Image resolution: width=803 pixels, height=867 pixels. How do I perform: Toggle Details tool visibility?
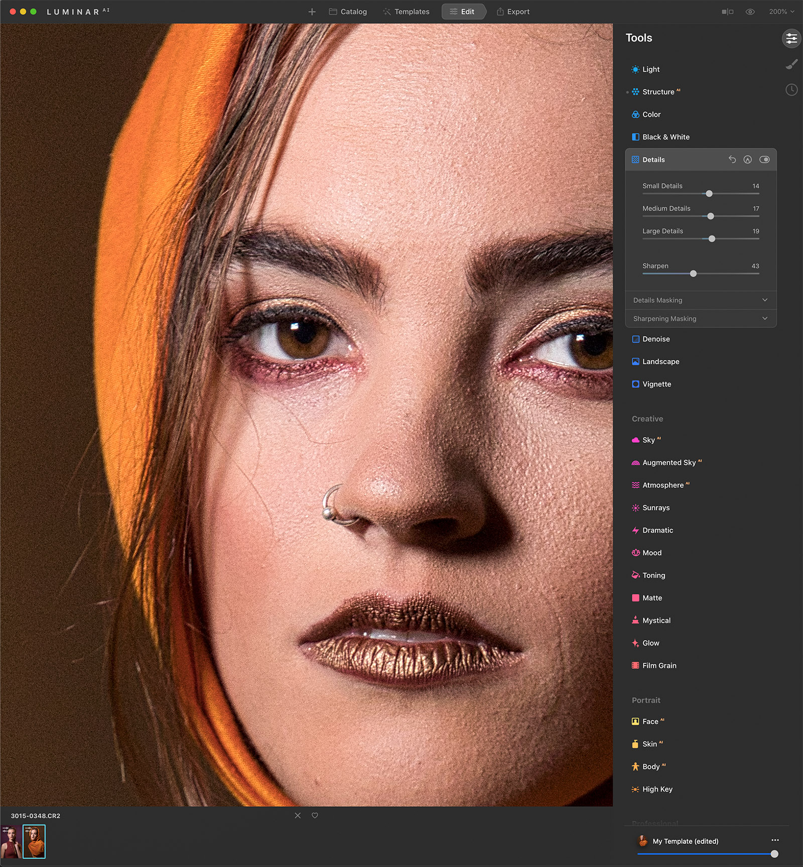(764, 160)
